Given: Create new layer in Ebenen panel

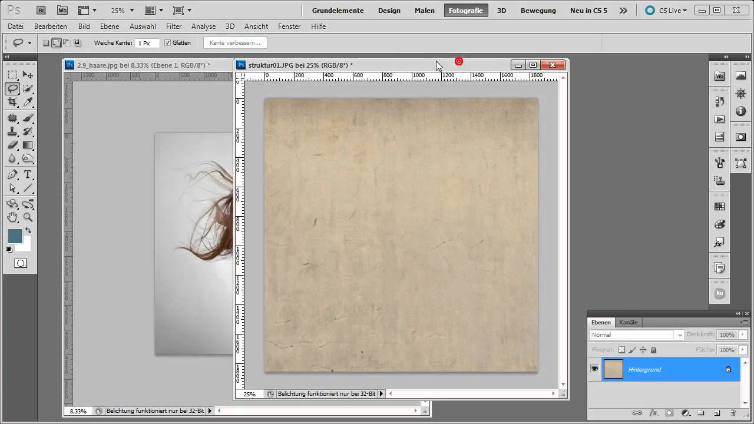Looking at the screenshot, I should [x=717, y=413].
